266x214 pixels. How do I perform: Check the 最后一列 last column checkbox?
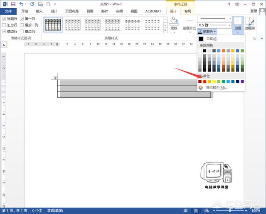tap(22, 25)
